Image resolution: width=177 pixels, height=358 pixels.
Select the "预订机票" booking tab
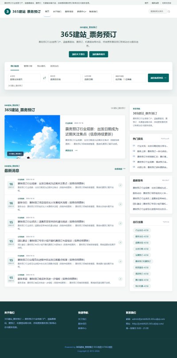(x=15, y=66)
